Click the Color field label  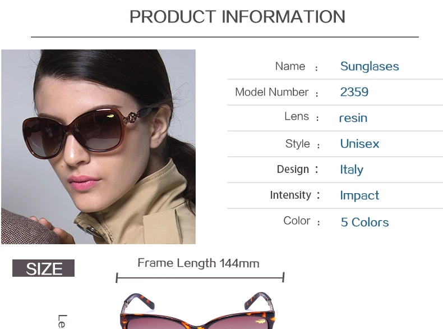click(297, 221)
